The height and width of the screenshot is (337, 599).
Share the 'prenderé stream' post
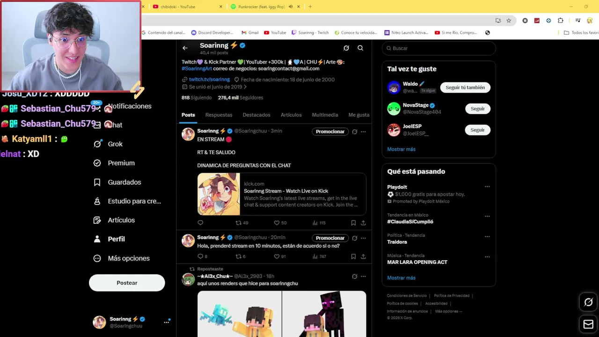(363, 256)
